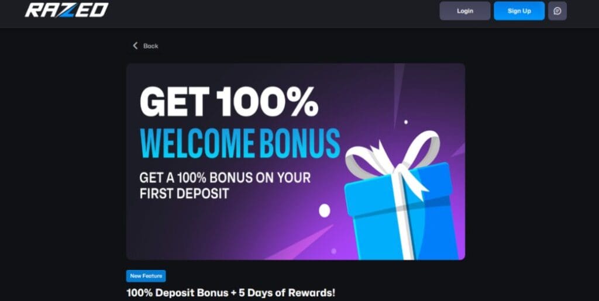Click the Razed logo
Screen dimensions: 599x301
67,10
